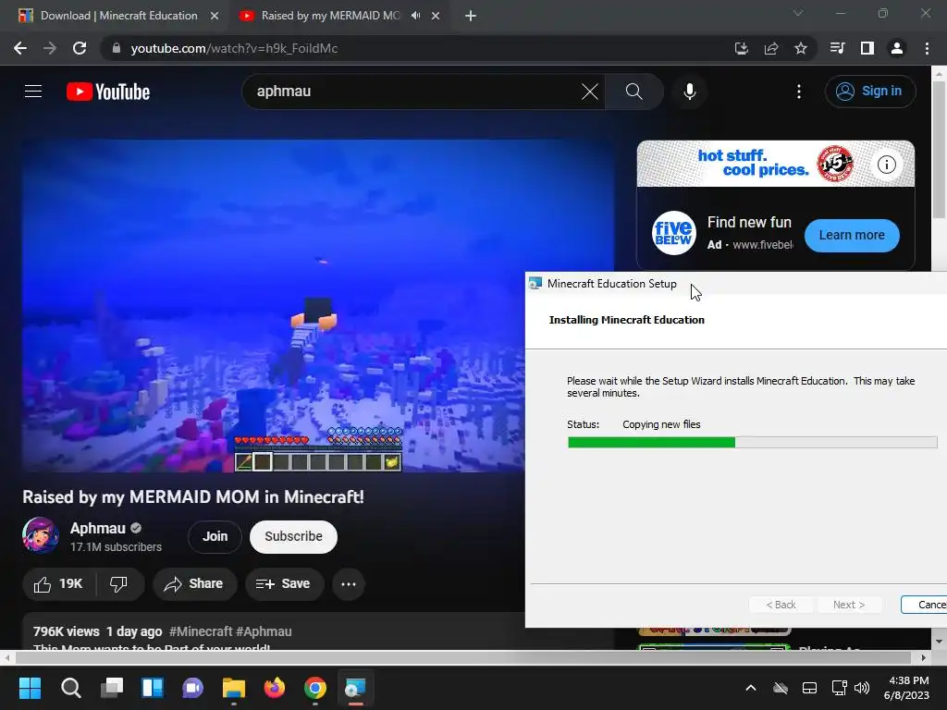947x710 pixels.
Task: Click the YouTube logo
Action: (108, 92)
